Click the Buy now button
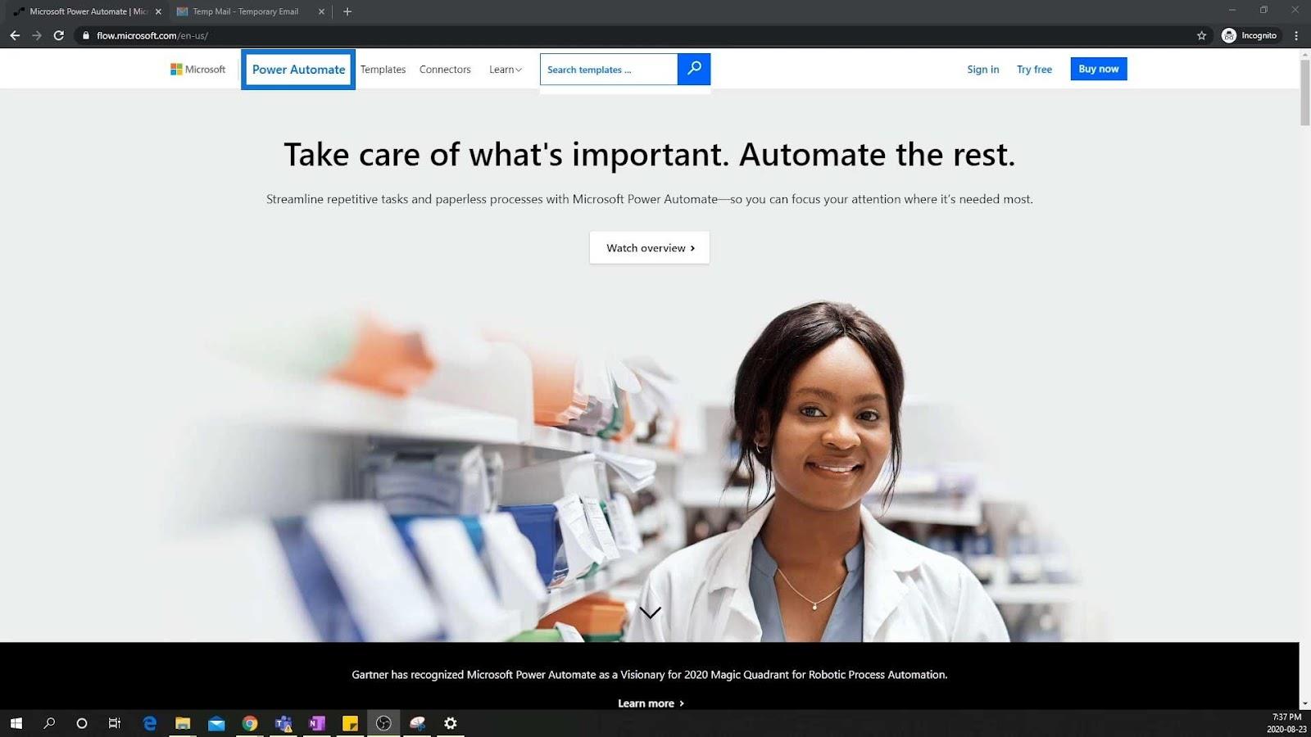1311x737 pixels. [x=1098, y=69]
